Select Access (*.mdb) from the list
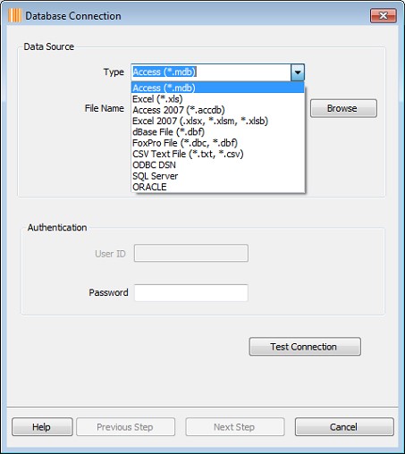The image size is (405, 454). (x=218, y=88)
